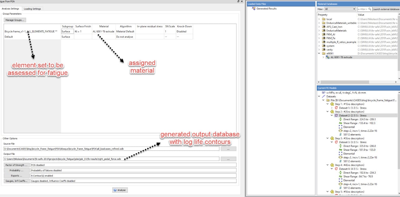
Task: Click the AL 6061-T6 extrude material icon
Action: click(x=327, y=57)
